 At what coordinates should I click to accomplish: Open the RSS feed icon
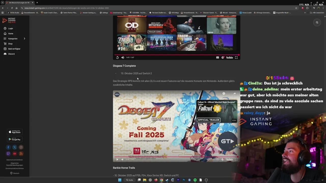pos(21,154)
